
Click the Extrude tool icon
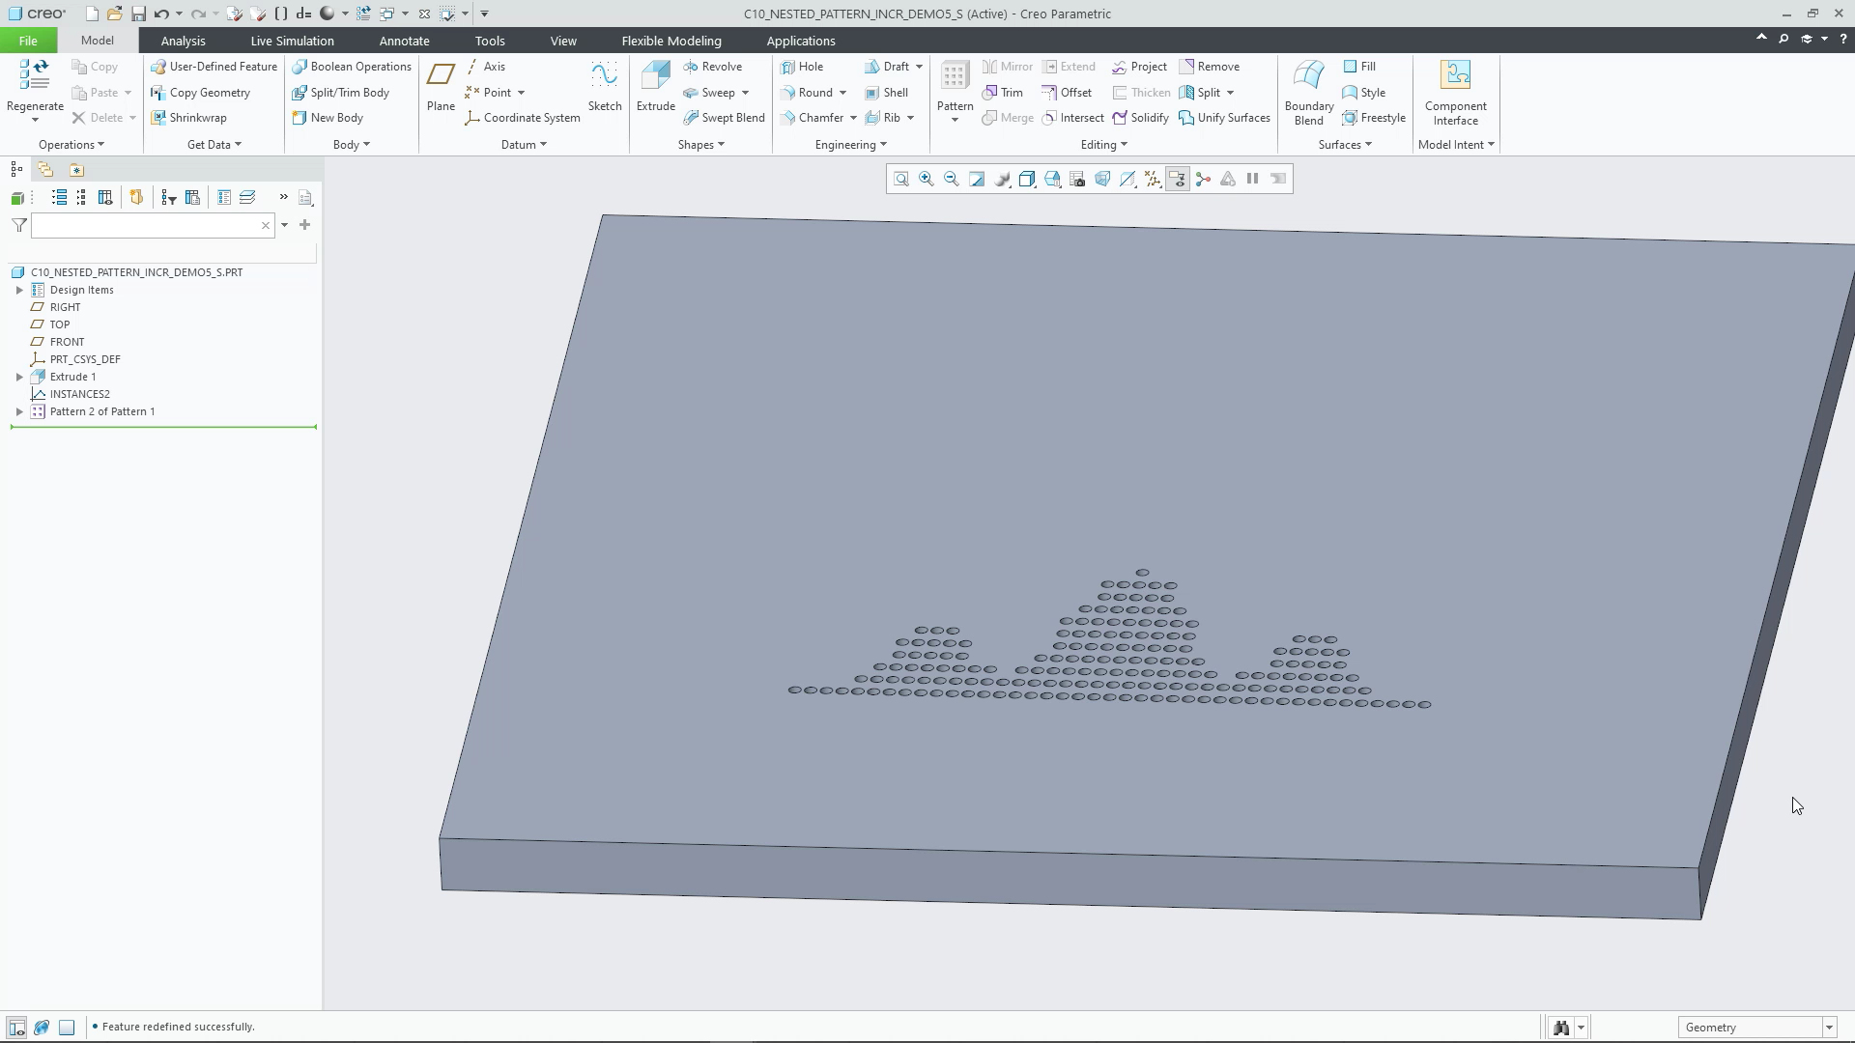(x=655, y=75)
